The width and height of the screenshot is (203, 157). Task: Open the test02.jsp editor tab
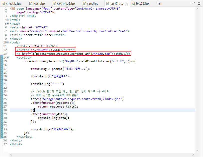pos(140,4)
